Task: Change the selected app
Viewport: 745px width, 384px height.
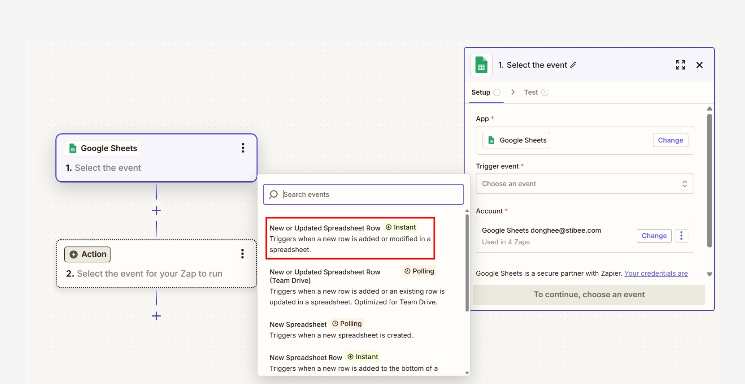Action: [x=670, y=140]
